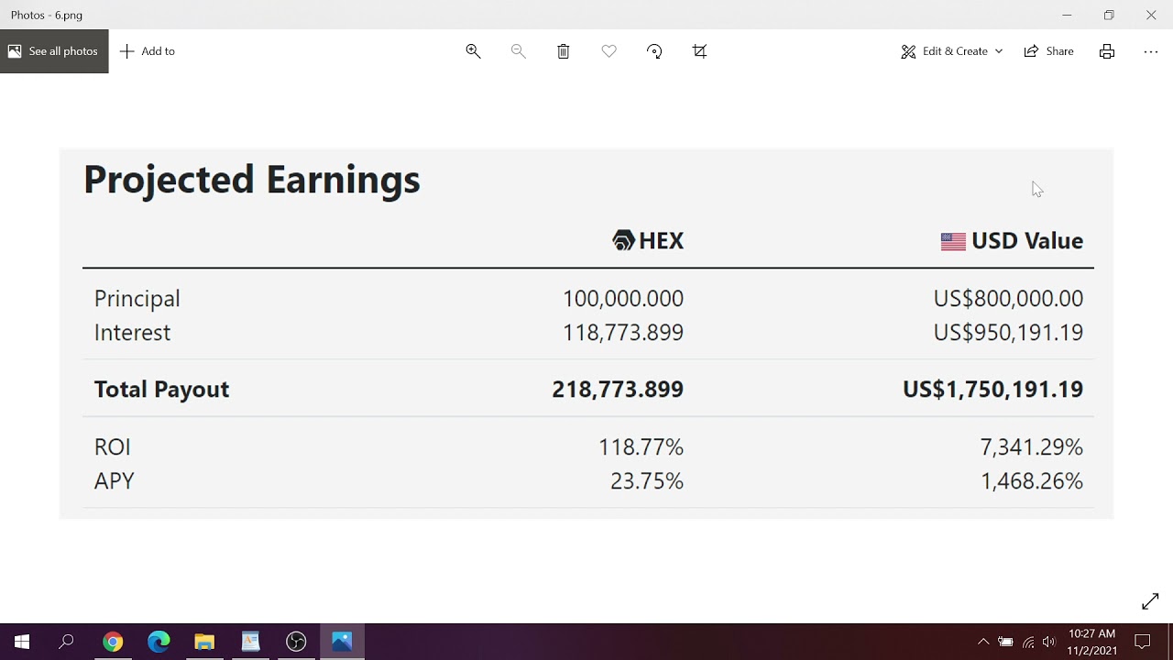The width and height of the screenshot is (1173, 660).
Task: Click the Projected Earnings heading
Action: [252, 180]
